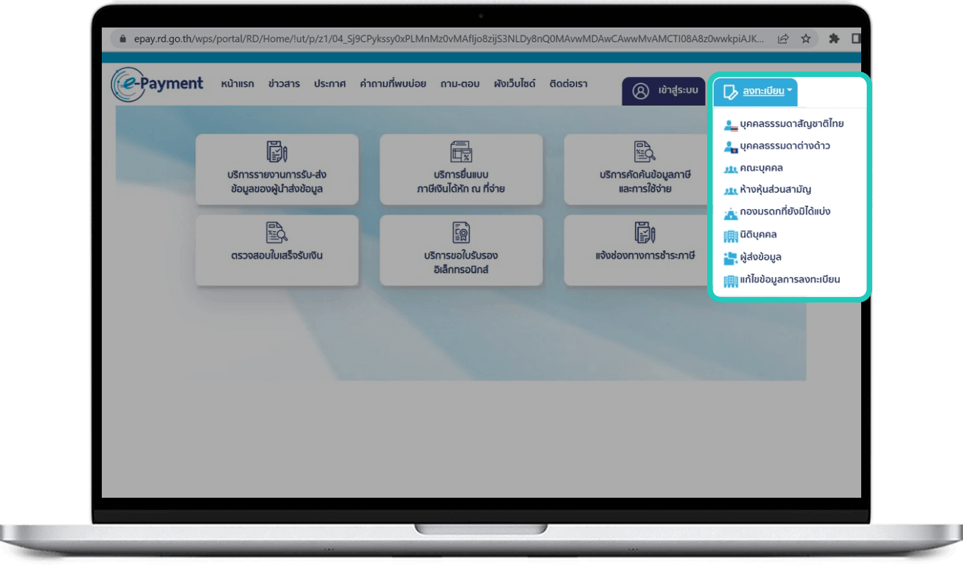The height and width of the screenshot is (572, 963).
Task: Click the user avatar icon beside เข้าสู่ระบบ
Action: (640, 91)
